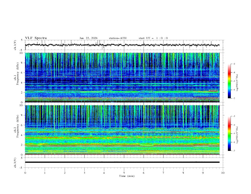The width and height of the screenshot is (251, 194).
Task: Click the time-axis tick label "7"
Action: click(164, 173)
